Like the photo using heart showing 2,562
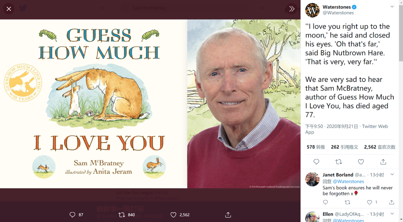This screenshot has width=403, height=222. 174,214
